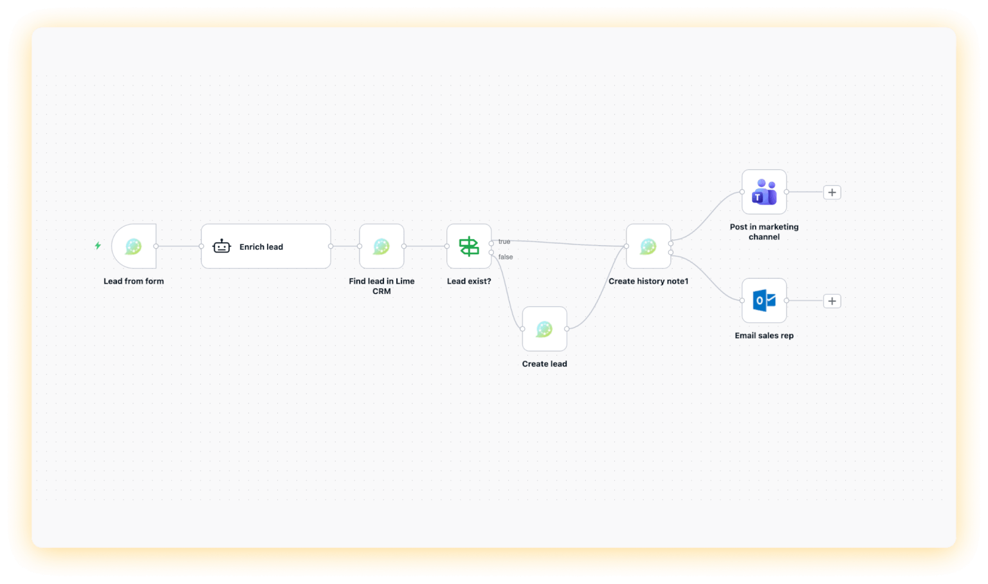Click the 'Post in marketing channel' label

point(764,232)
